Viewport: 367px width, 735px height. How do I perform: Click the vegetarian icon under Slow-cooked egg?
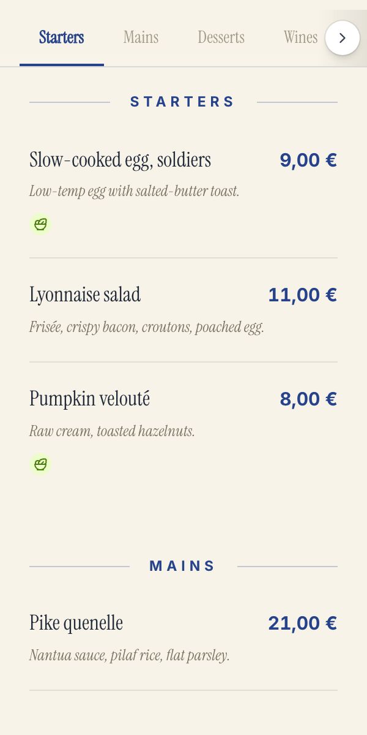[x=40, y=224]
